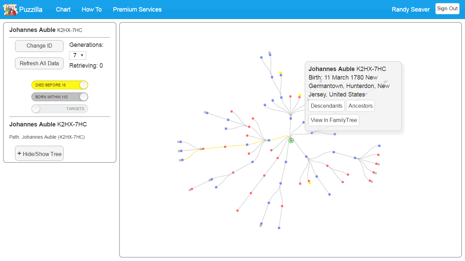Enable the TARGETS switch
465x261 pixels.
[x=60, y=108]
